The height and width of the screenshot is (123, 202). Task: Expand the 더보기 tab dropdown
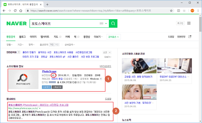pos(98,37)
